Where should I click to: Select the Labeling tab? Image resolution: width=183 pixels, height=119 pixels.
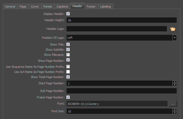106,7
